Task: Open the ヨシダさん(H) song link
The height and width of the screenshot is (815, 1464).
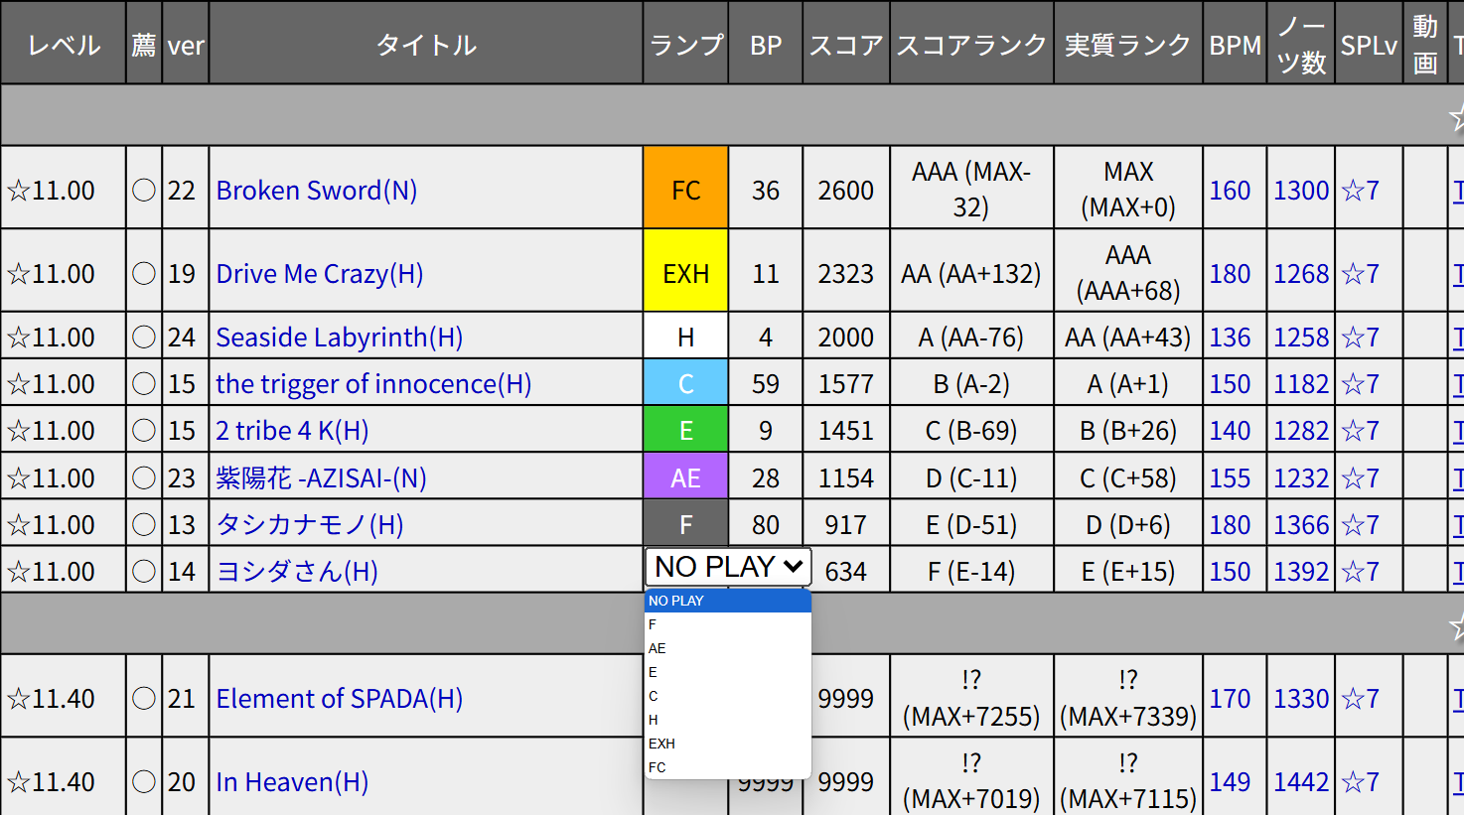Action: click(297, 571)
